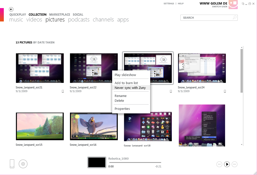Click the sync indicator on Snow_Leopard_scr24

225,91
